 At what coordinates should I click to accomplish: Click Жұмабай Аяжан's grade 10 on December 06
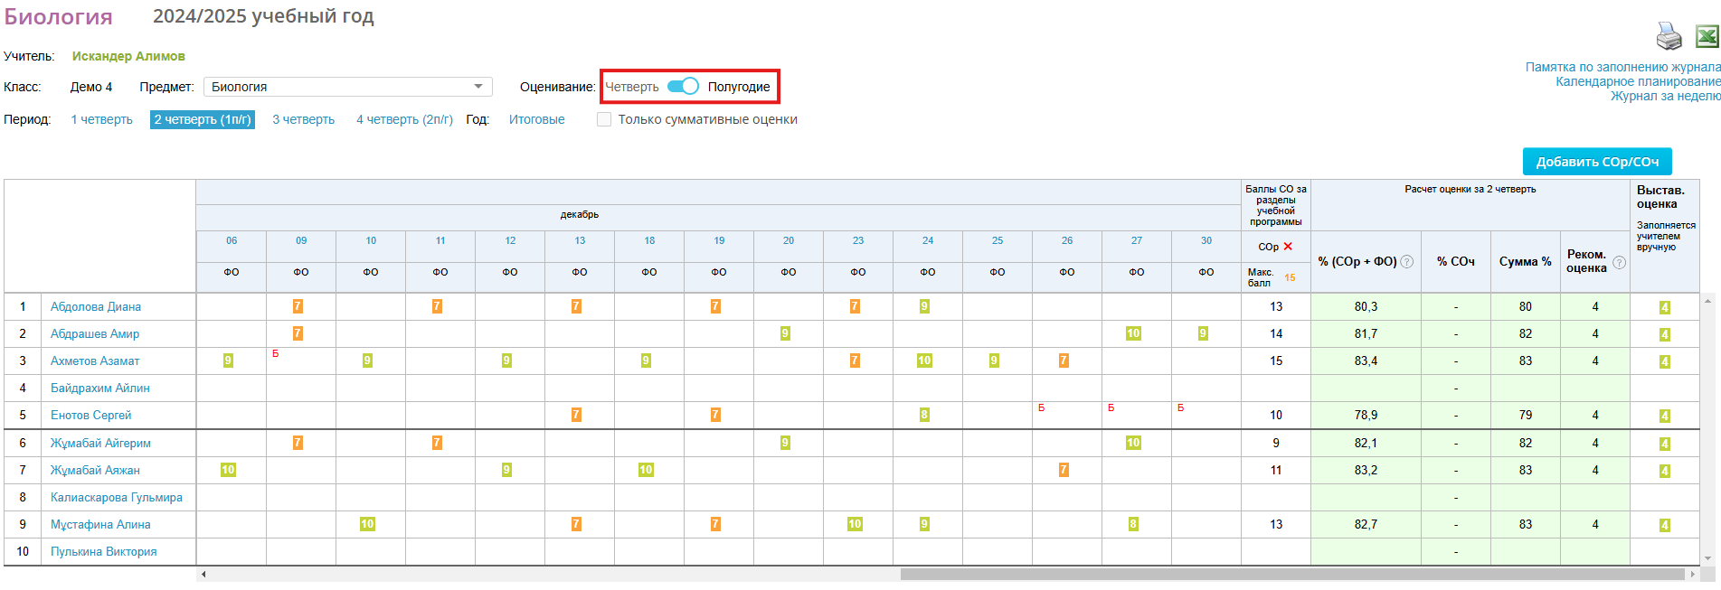tap(228, 470)
